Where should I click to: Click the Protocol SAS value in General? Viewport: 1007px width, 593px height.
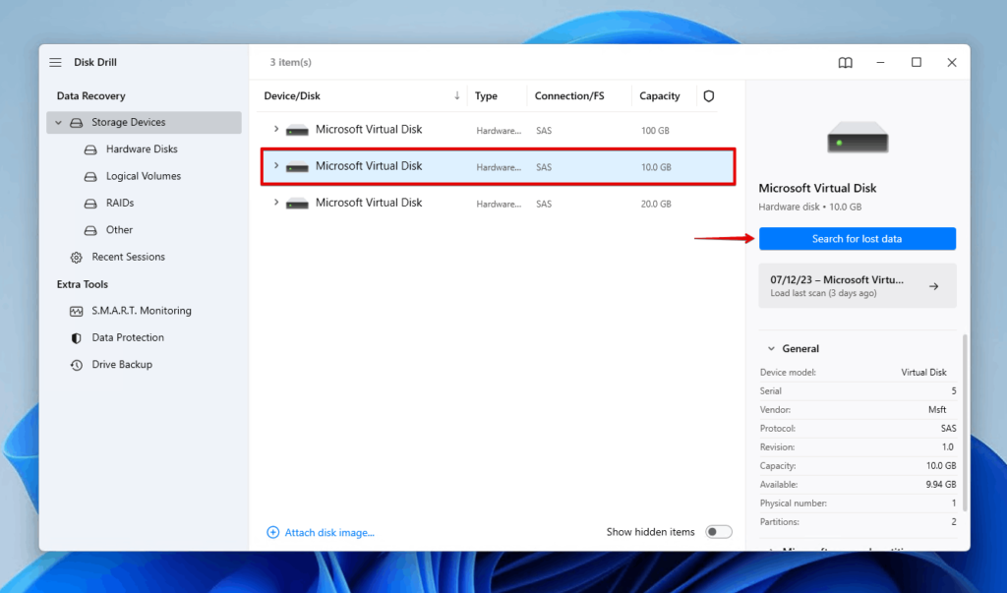(x=949, y=428)
